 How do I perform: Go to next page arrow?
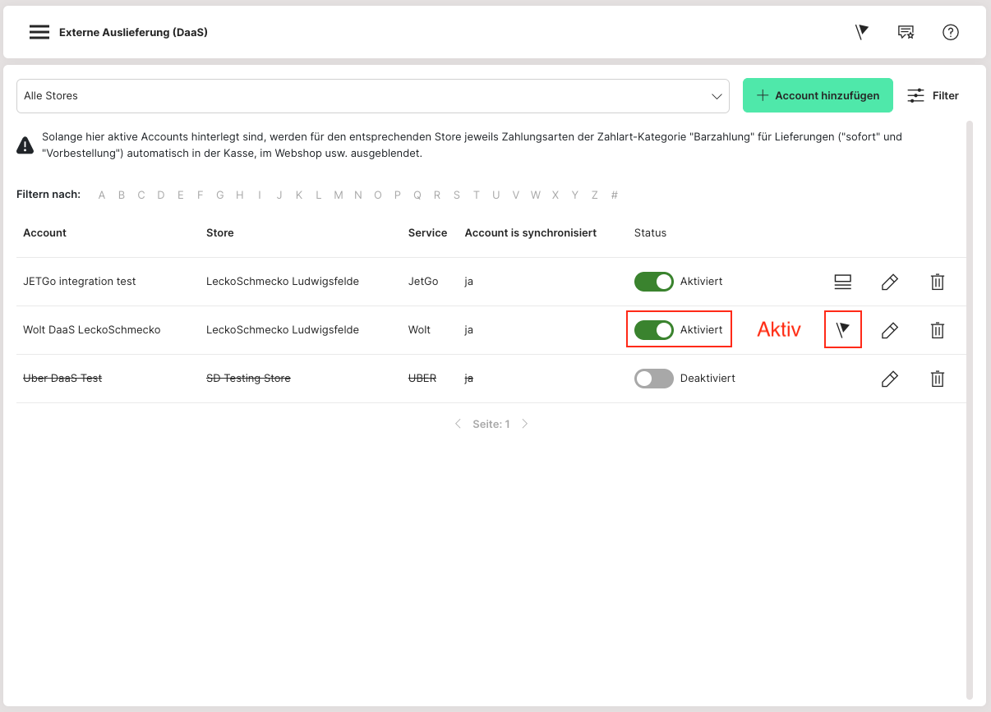[x=525, y=424]
